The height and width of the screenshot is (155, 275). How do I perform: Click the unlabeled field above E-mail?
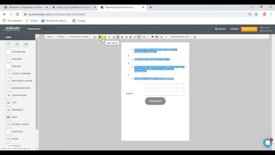[x=165, y=86]
